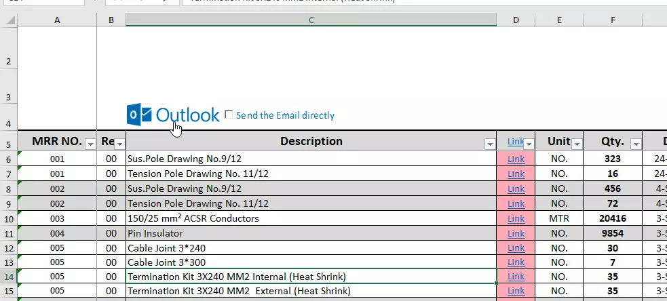Image resolution: width=667 pixels, height=301 pixels.
Task: Click quantity cell 7 in row 13
Action: tap(613, 262)
